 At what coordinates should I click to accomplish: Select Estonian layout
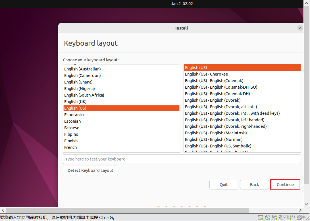coord(121,121)
